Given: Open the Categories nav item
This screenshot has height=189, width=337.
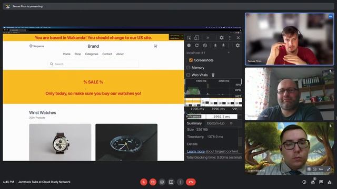Looking at the screenshot, I should 92,54.
